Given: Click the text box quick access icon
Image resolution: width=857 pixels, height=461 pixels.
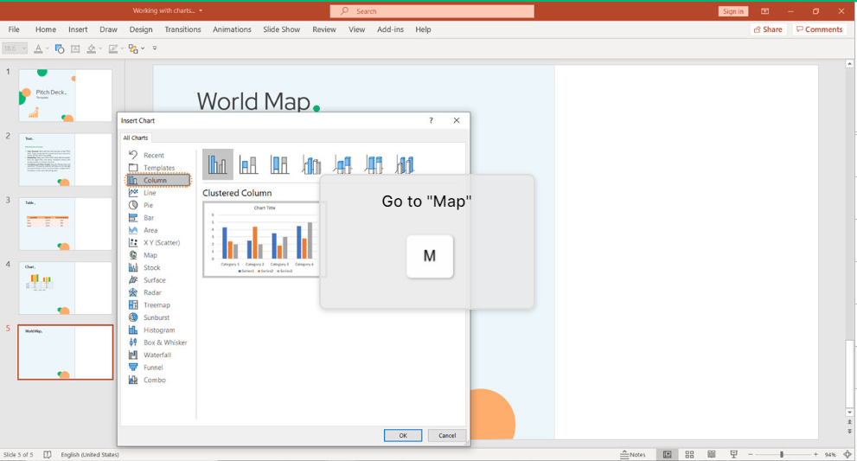Looking at the screenshot, I should (75, 48).
